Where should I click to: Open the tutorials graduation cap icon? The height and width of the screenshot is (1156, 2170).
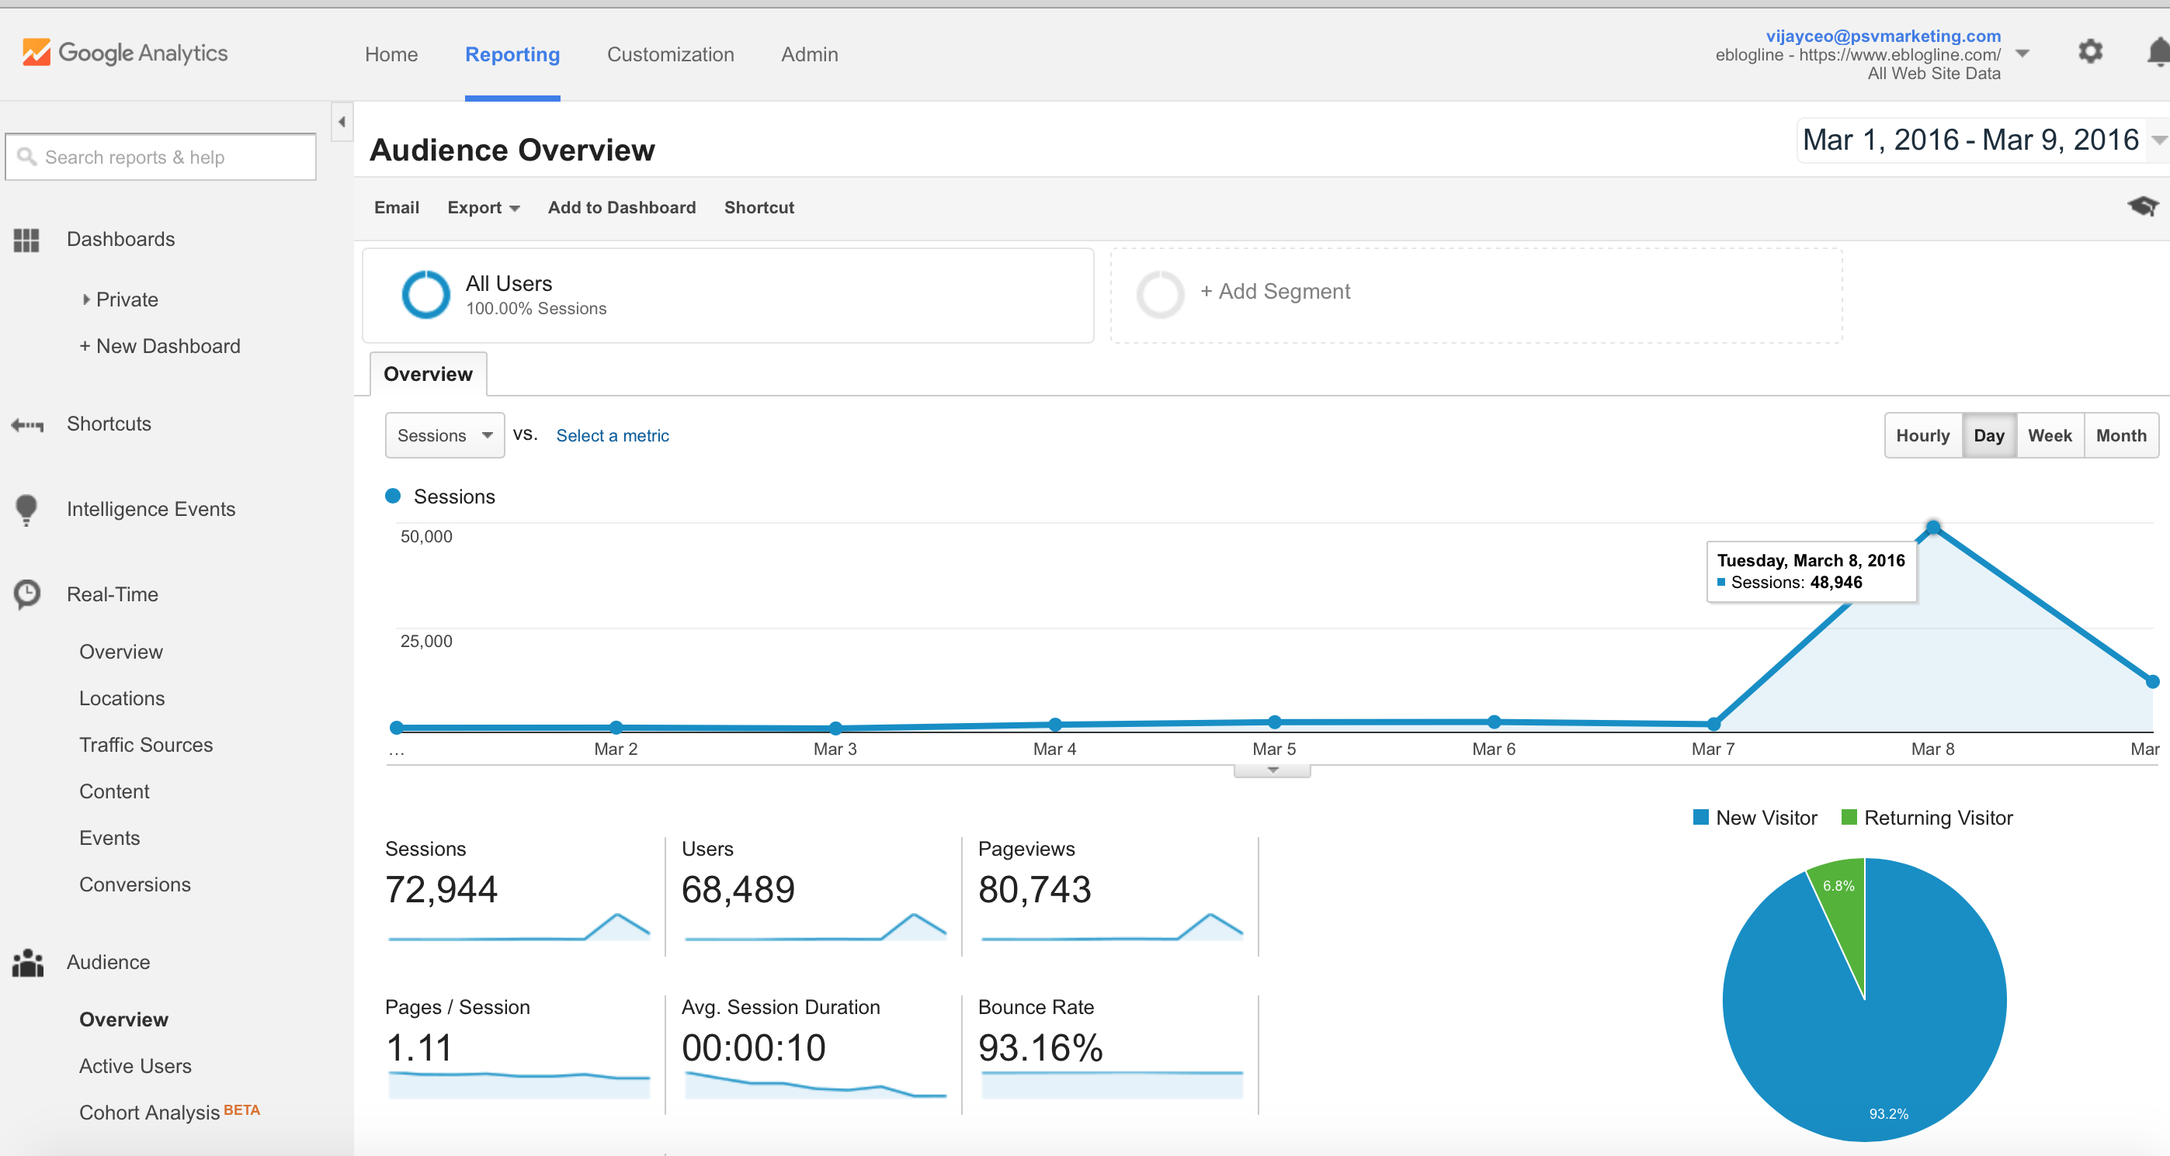coord(2143,207)
